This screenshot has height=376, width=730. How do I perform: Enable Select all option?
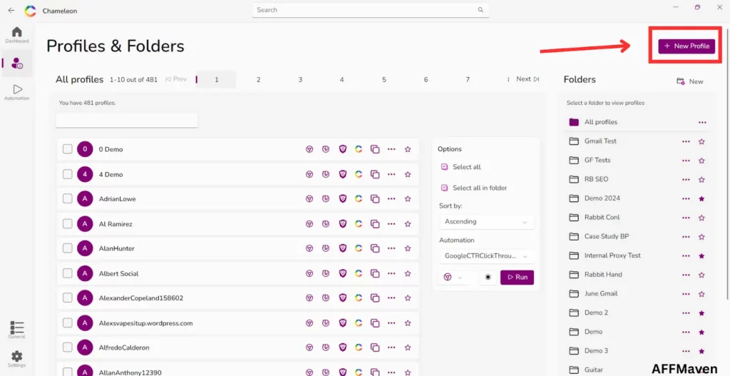click(x=461, y=167)
